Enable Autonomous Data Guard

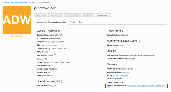tap(122, 45)
